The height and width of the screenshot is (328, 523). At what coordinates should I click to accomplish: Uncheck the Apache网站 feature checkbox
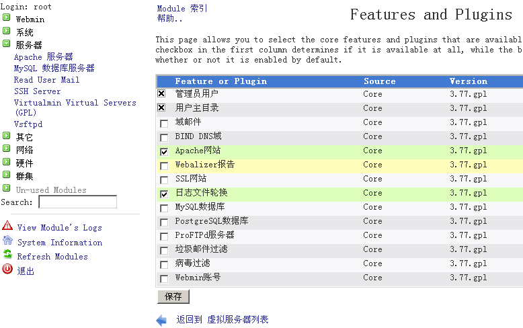tap(164, 152)
